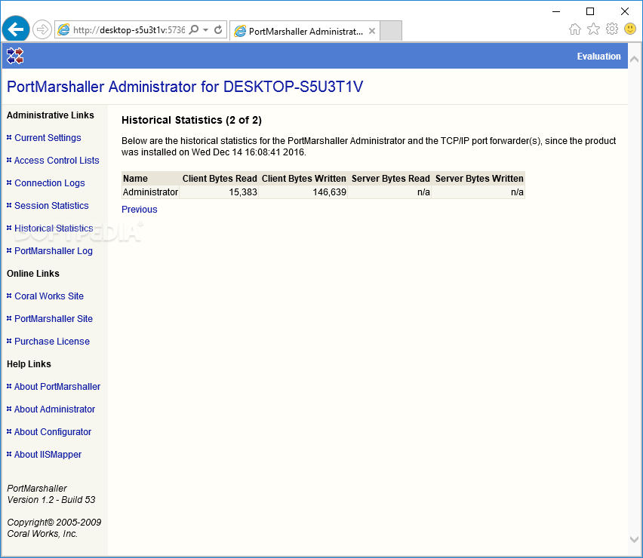
Task: Click the Server Bytes Read header
Action: click(390, 179)
